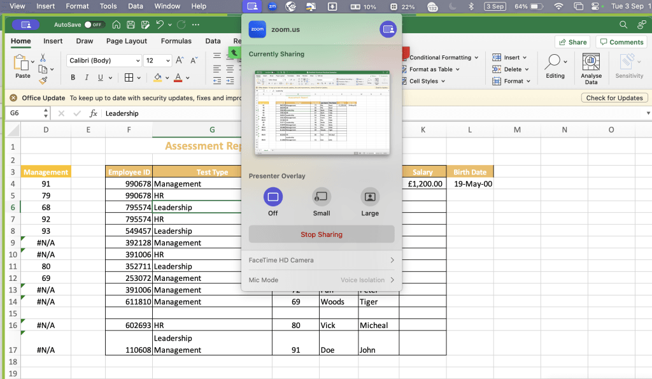Click the Wi-Fi icon in menu bar
The image size is (652, 379).
(x=558, y=6)
